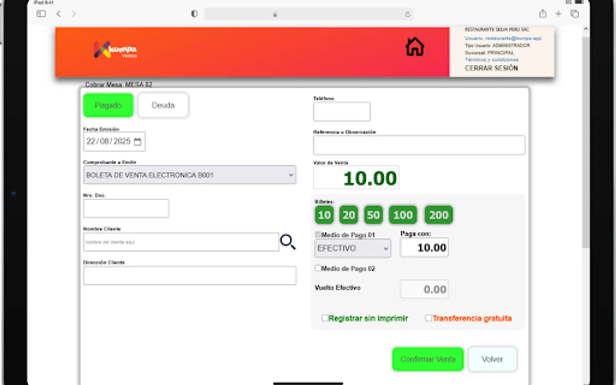This screenshot has width=616, height=385.
Task: Select the 200 bill denomination button
Action: tap(438, 215)
